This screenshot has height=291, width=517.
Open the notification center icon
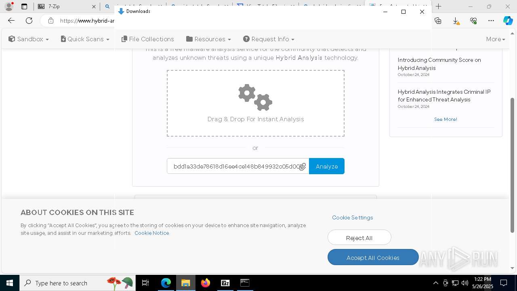[x=504, y=283]
